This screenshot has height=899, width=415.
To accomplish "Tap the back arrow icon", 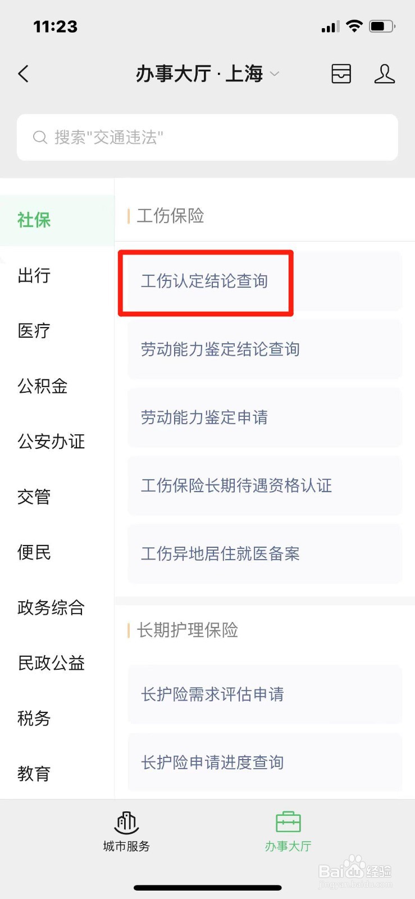I will coord(24,74).
